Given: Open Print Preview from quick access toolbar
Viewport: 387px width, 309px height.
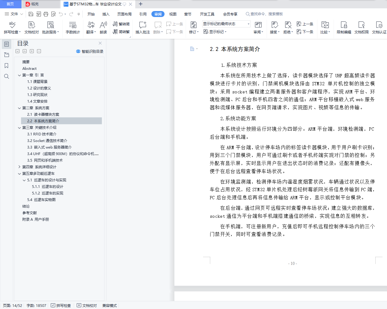Looking at the screenshot, I should click(x=53, y=14).
